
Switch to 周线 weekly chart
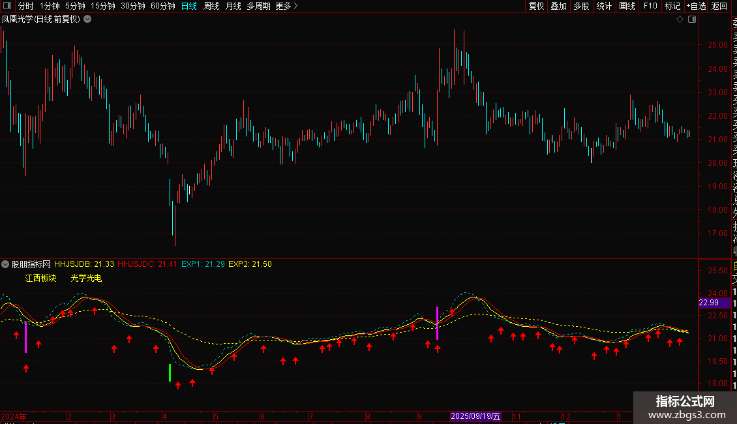point(211,6)
